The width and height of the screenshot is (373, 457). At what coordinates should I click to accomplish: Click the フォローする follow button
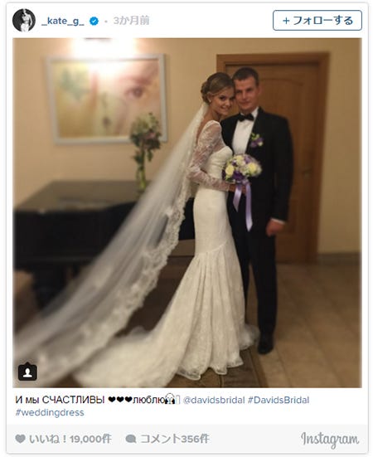point(317,21)
